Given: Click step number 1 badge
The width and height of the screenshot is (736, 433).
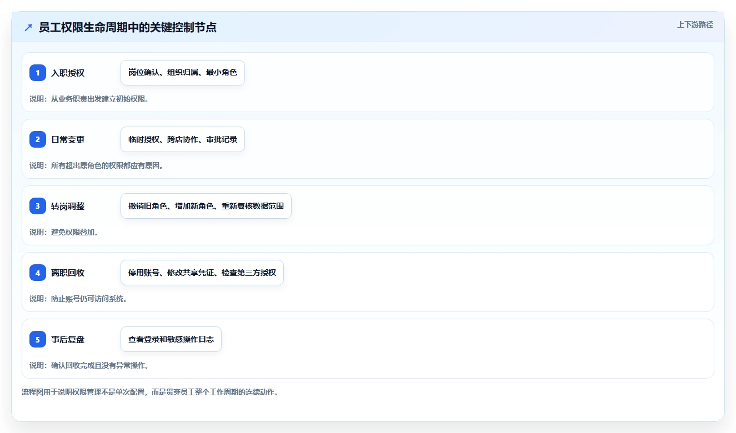Looking at the screenshot, I should click(x=38, y=73).
